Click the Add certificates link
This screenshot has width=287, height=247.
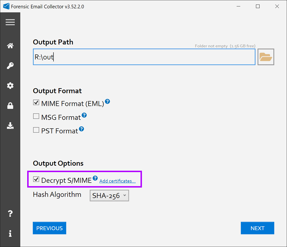pos(117,181)
